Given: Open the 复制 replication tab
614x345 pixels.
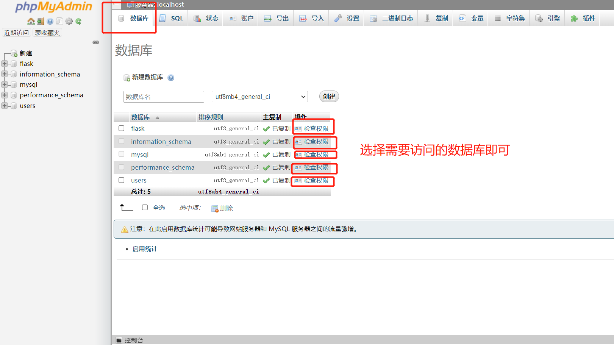Looking at the screenshot, I should (x=436, y=18).
